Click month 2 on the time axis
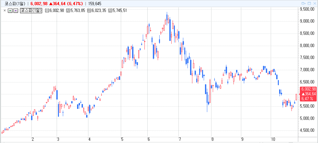This screenshot has height=143, width=318. [33, 139]
